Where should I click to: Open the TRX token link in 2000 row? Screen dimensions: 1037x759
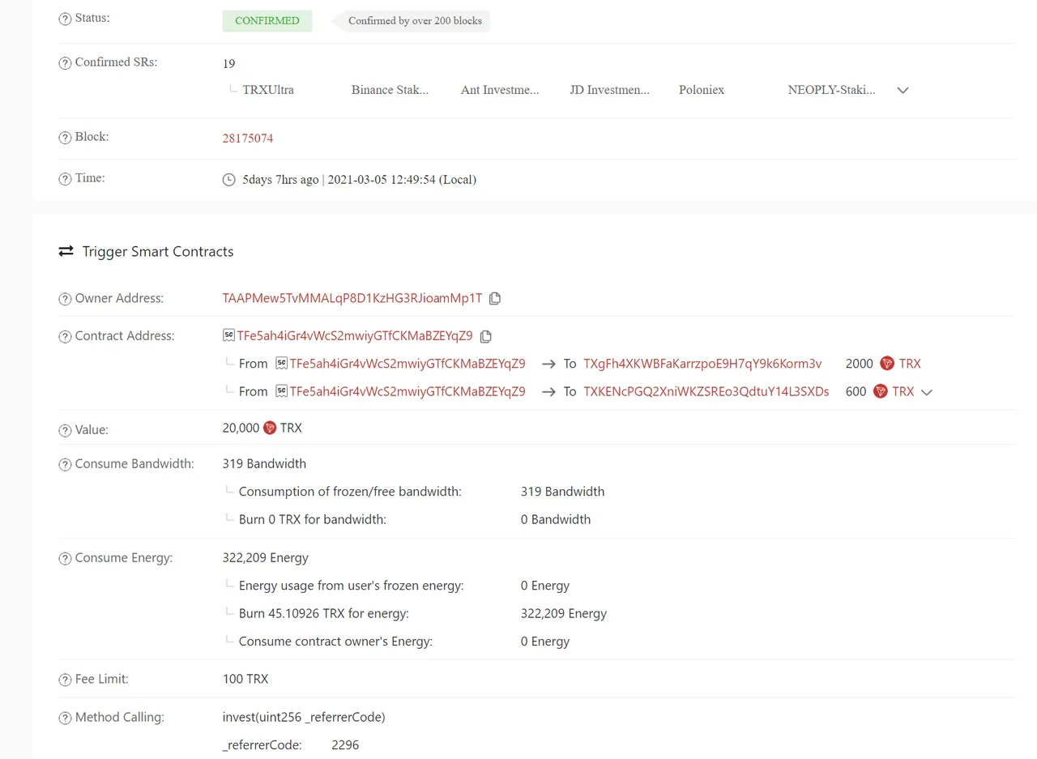point(910,364)
